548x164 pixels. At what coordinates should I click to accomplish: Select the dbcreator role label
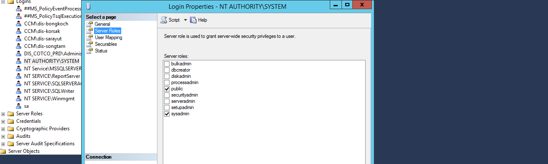click(x=181, y=70)
